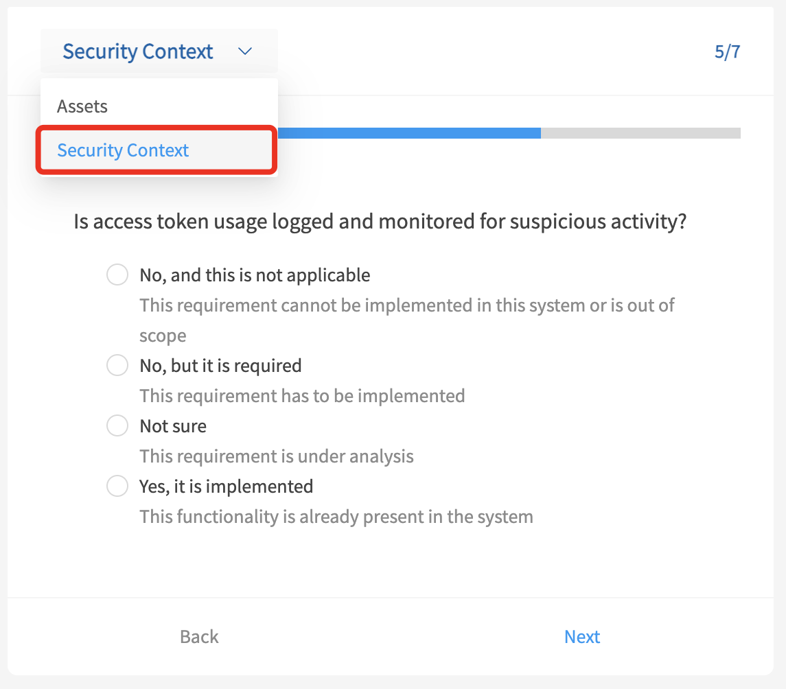Go to the Back button
Viewport: 786px width, 689px height.
pos(199,636)
